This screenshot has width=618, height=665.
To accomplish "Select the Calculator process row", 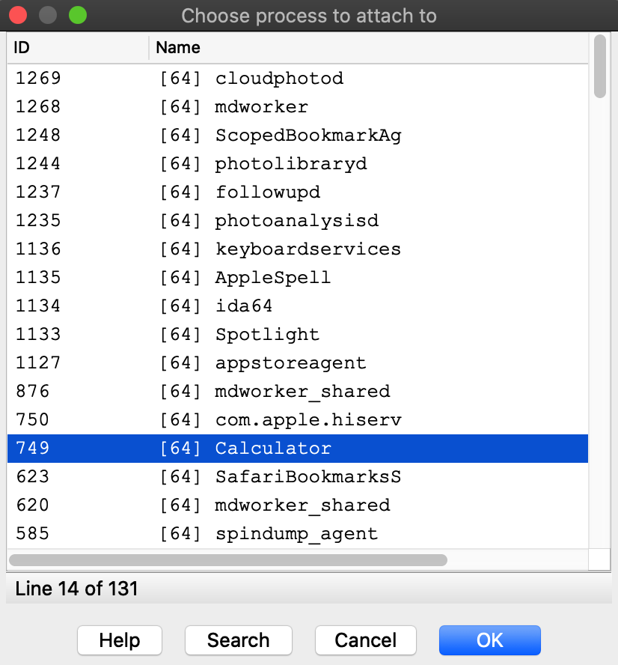I will pyautogui.click(x=273, y=449).
